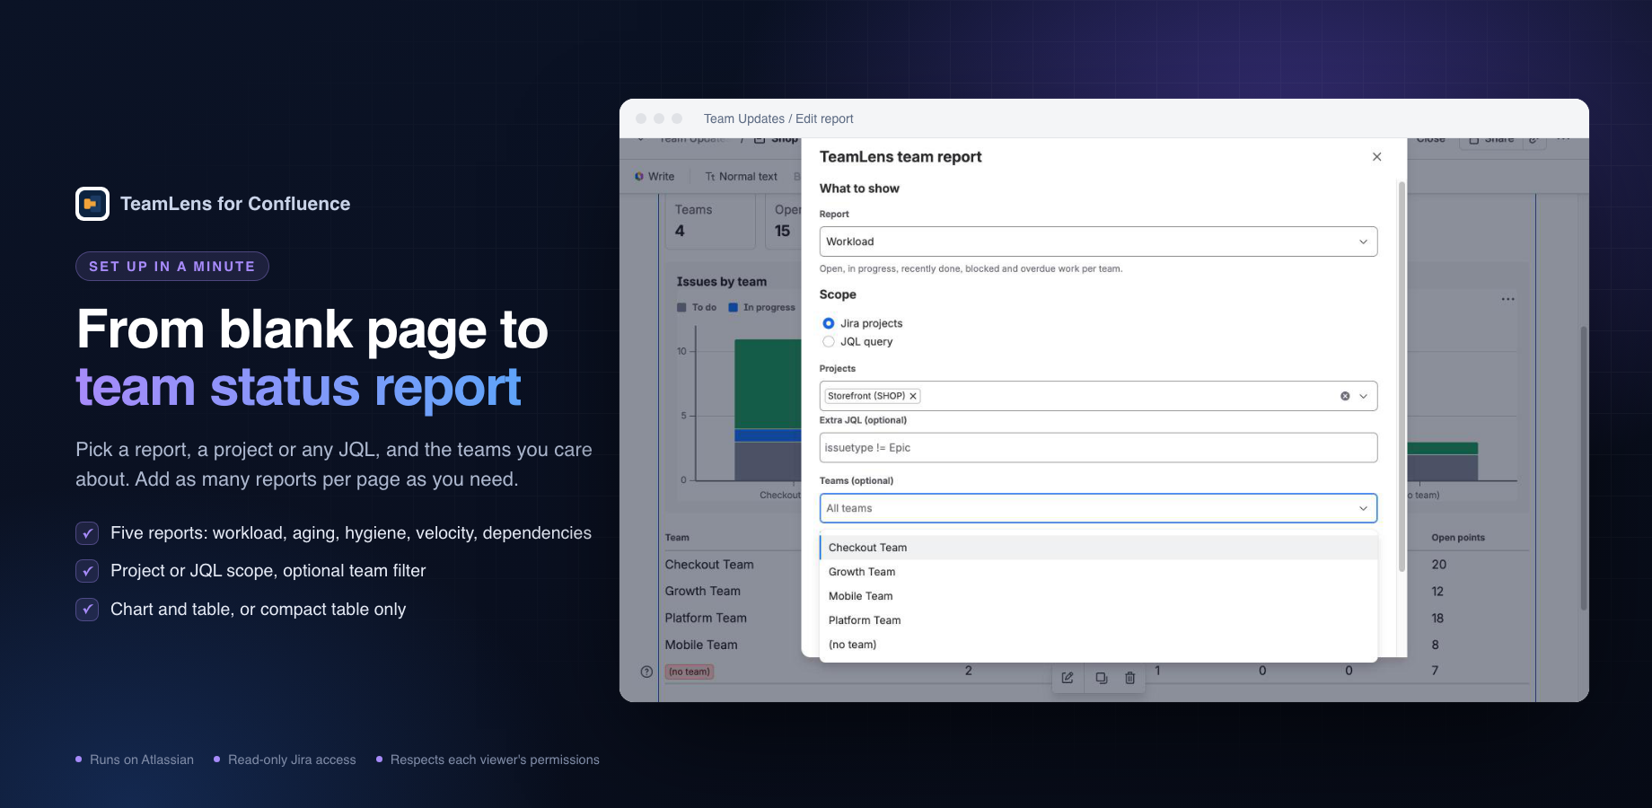Click the Write AI button in editor toolbar

coord(655,177)
